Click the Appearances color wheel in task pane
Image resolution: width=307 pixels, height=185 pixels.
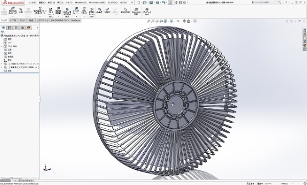(x=304, y=45)
